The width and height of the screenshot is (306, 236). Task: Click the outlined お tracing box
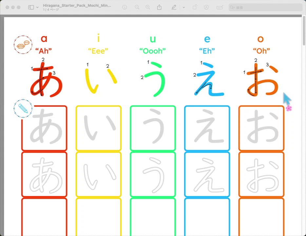pyautogui.click(x=261, y=174)
